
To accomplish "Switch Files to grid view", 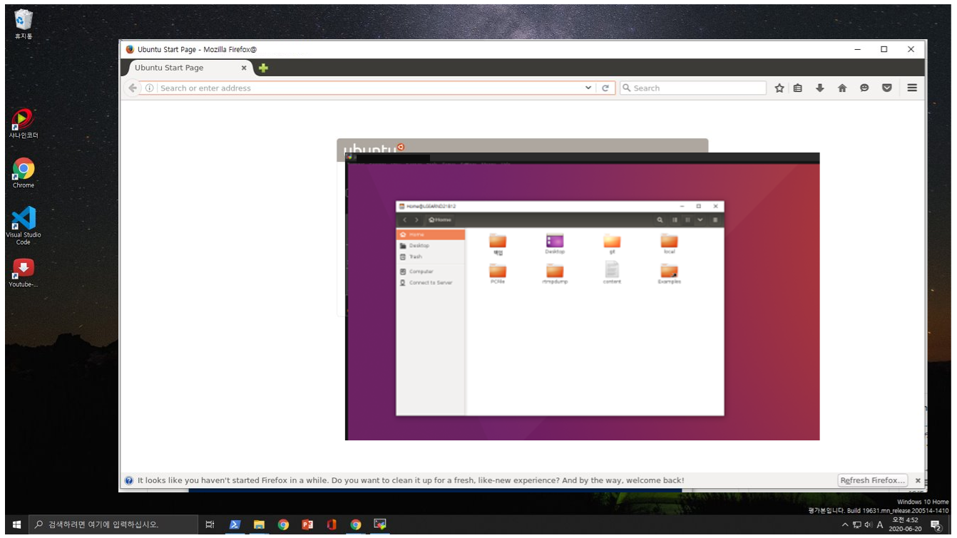I will pyautogui.click(x=687, y=220).
